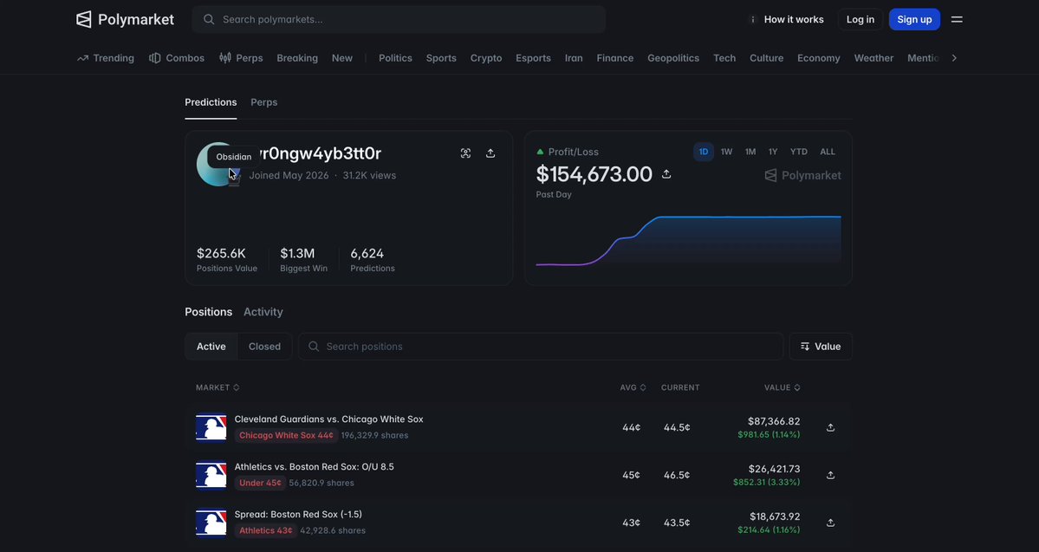Image resolution: width=1039 pixels, height=552 pixels.
Task: Click the search icon in positions search
Action: pyautogui.click(x=314, y=347)
